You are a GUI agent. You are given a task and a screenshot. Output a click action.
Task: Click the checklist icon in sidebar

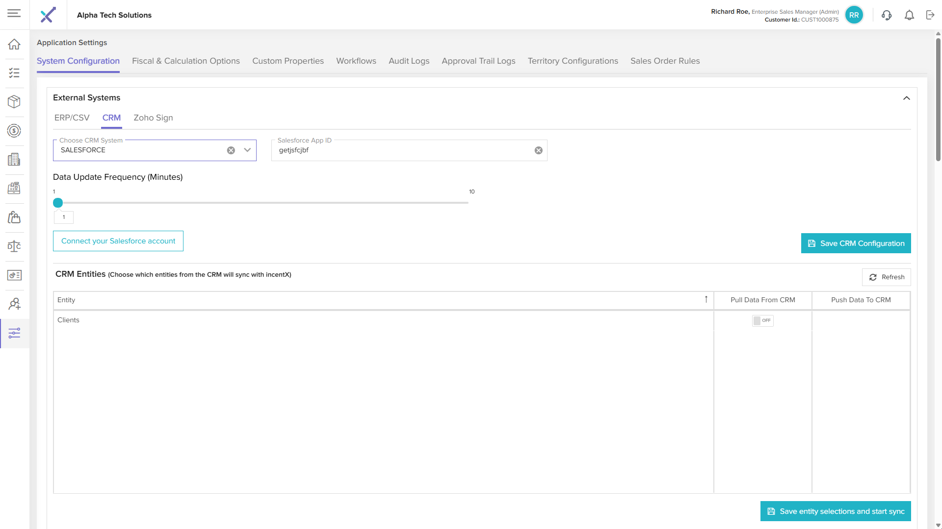coord(14,73)
